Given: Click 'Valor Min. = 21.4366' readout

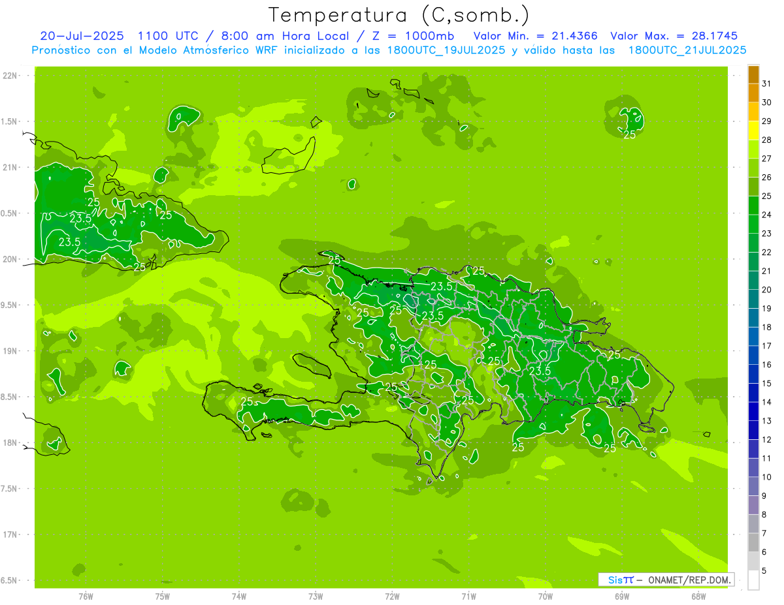Looking at the screenshot, I should [535, 36].
